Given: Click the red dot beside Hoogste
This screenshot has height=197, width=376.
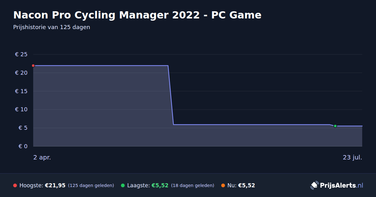Looking at the screenshot, I should [15, 185].
